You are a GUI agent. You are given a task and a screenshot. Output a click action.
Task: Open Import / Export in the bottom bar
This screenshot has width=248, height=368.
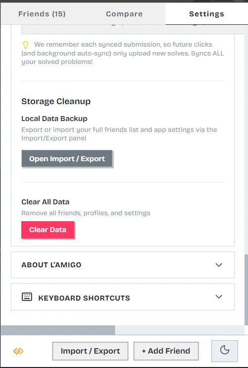click(90, 351)
